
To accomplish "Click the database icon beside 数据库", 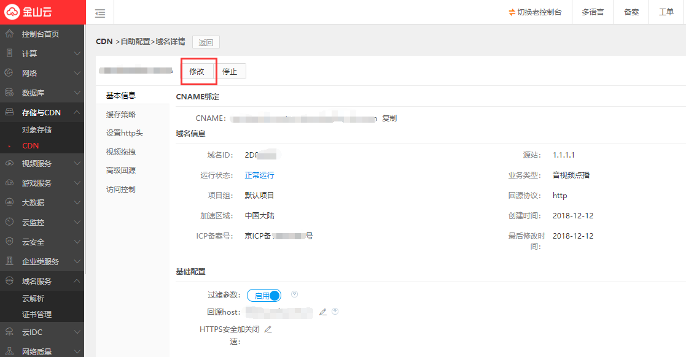I will 9,93.
